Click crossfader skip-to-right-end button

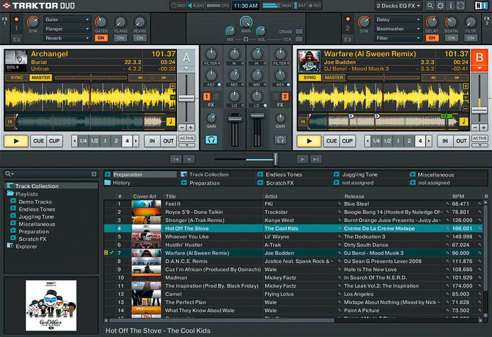[315, 160]
